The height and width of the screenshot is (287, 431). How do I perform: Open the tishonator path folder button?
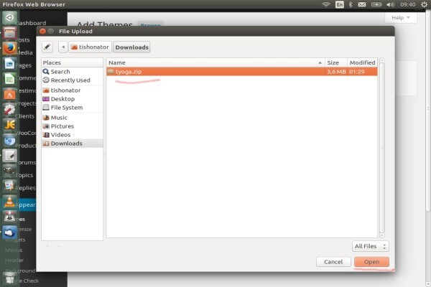(x=90, y=47)
